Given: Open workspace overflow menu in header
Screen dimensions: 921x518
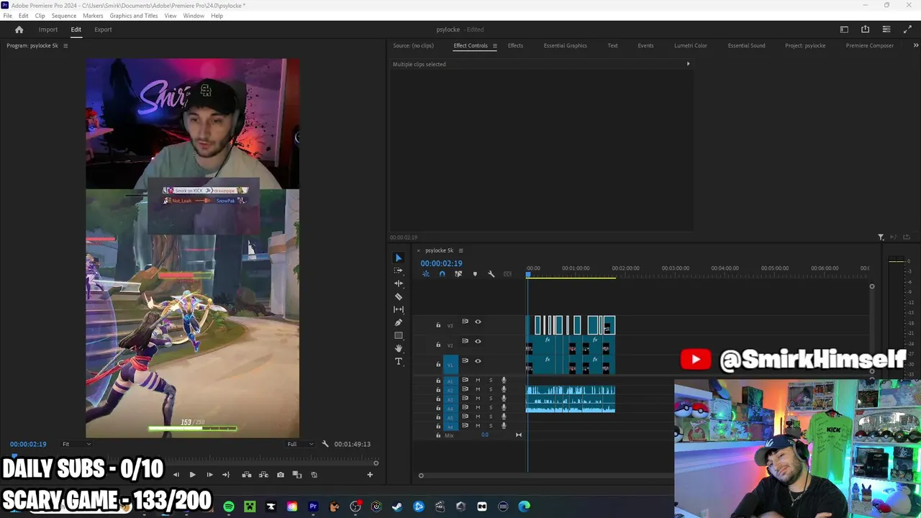Looking at the screenshot, I should pyautogui.click(x=886, y=29).
